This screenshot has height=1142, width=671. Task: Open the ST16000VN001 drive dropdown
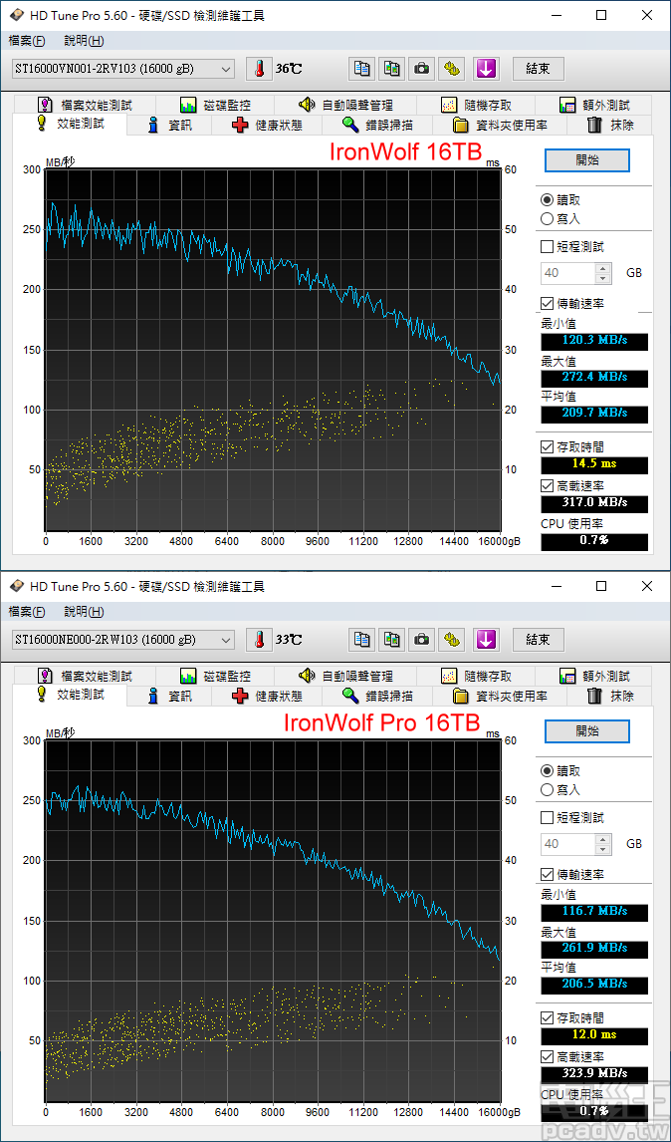coord(123,69)
